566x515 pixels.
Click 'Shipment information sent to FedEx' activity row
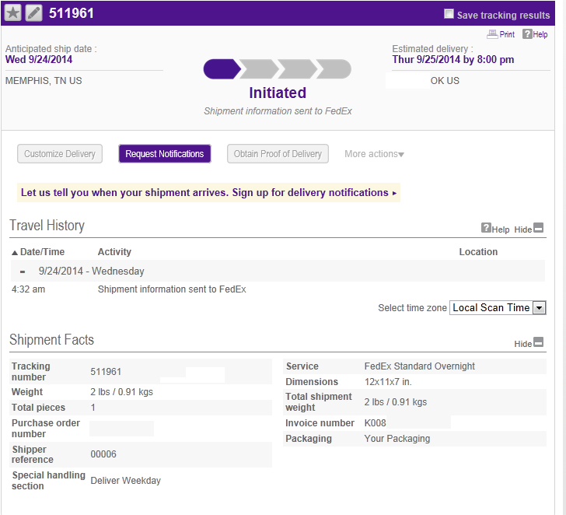[x=172, y=289]
